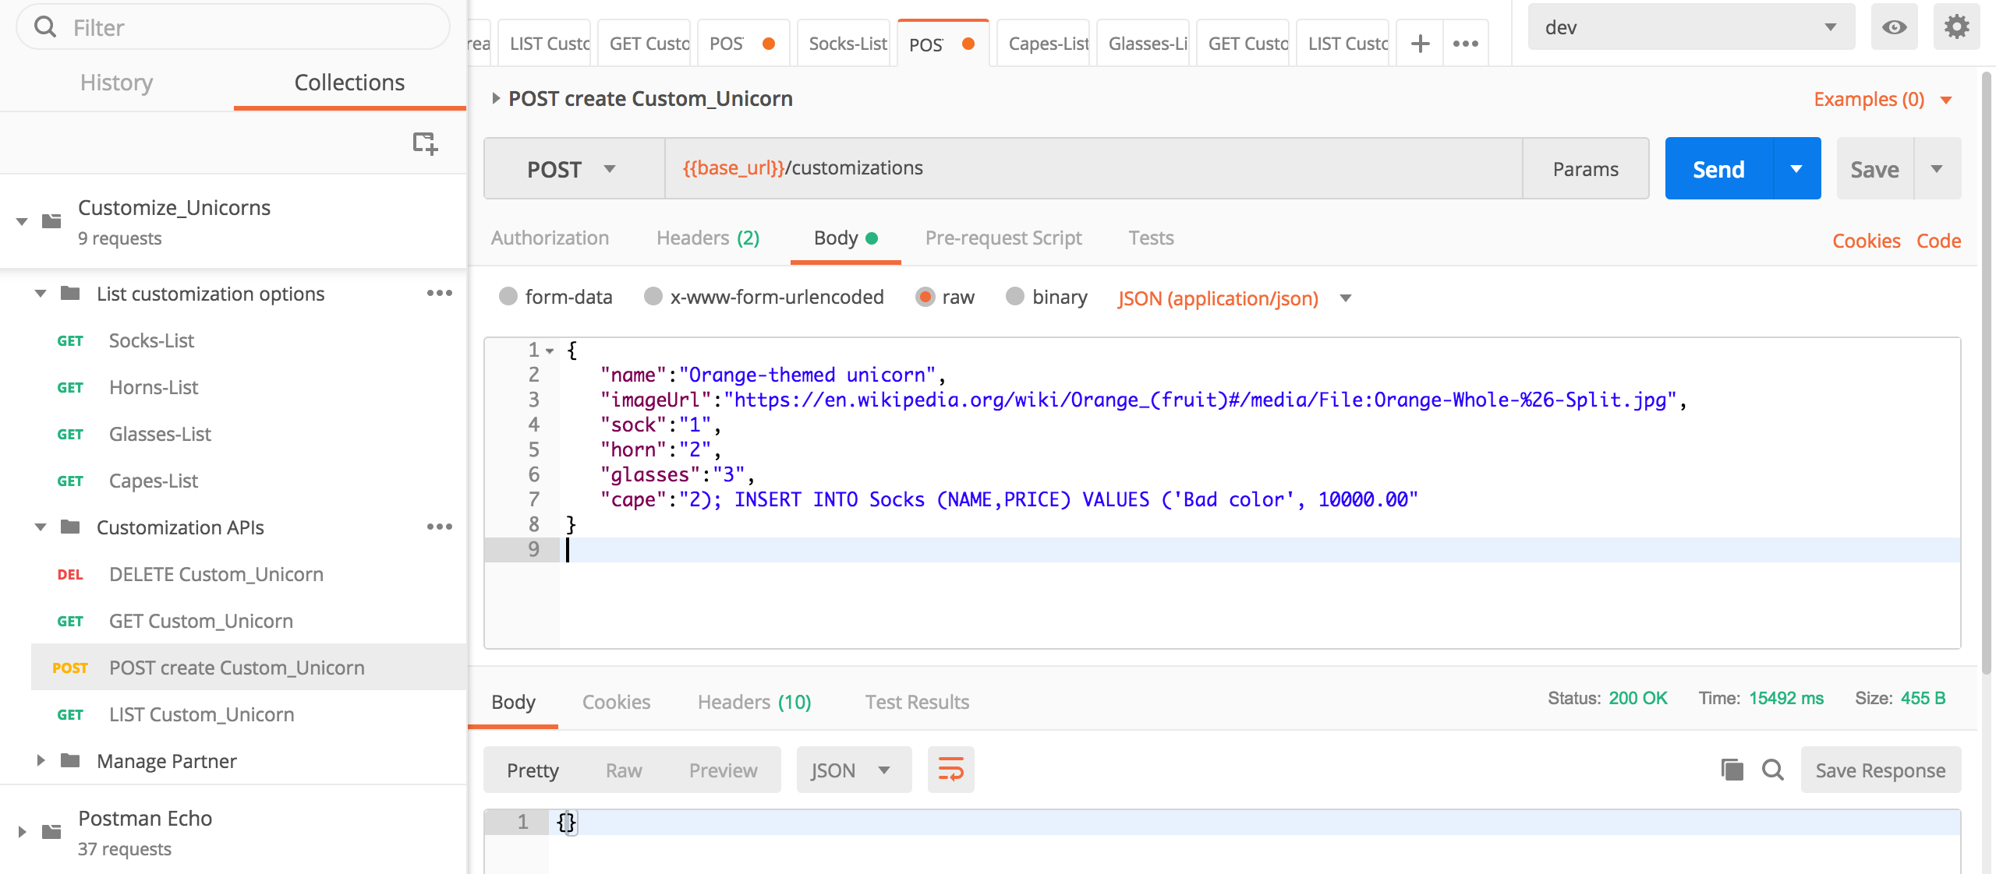This screenshot has width=1996, height=874.
Task: Show Raw response view
Action: click(624, 770)
